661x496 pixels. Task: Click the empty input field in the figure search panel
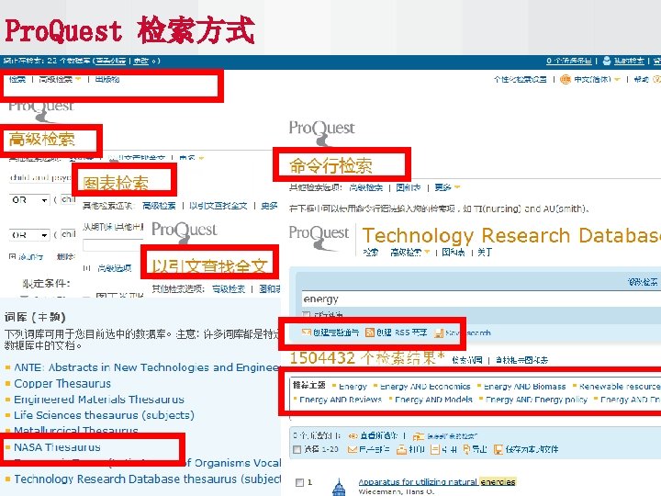click(x=113, y=245)
